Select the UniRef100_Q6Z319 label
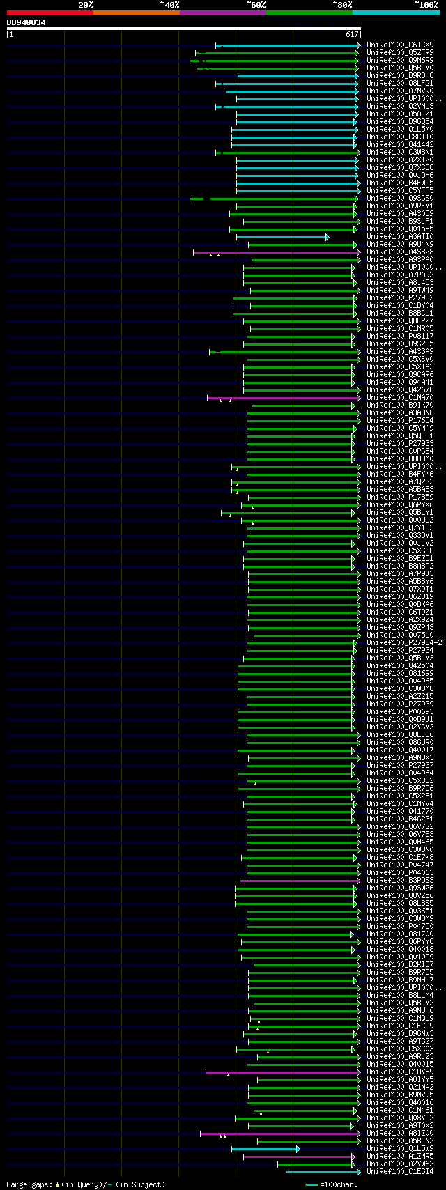 pyautogui.click(x=400, y=597)
